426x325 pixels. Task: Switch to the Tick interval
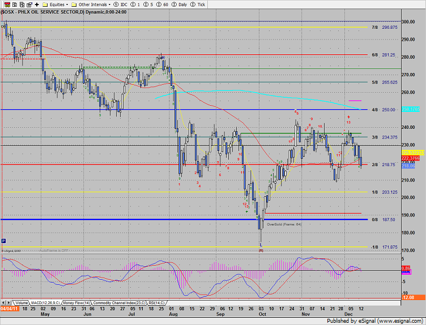pos(198,5)
